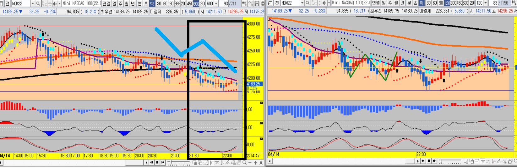Screen dimensions: 517x168
Task: Click the Mini NASDAQ 100 name field in left chart
Action: tap(81, 3)
